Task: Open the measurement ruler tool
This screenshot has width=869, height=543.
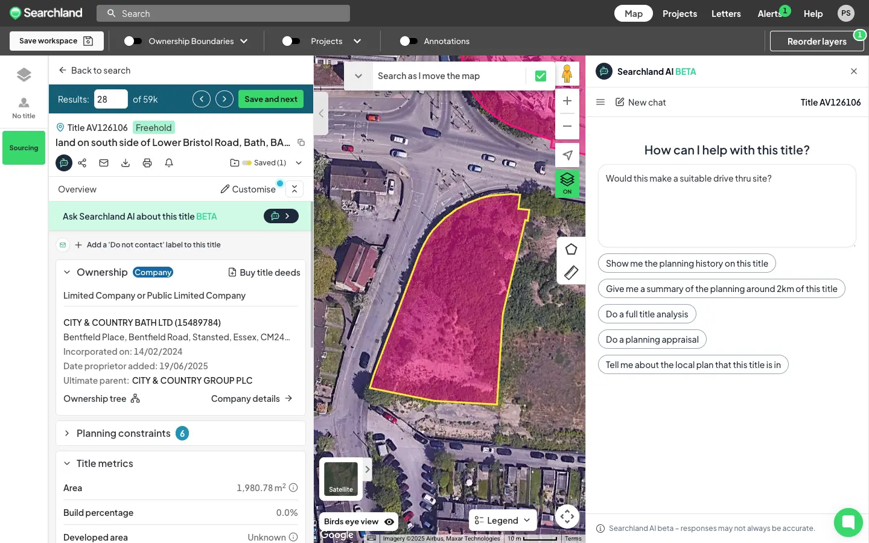Action: [571, 273]
